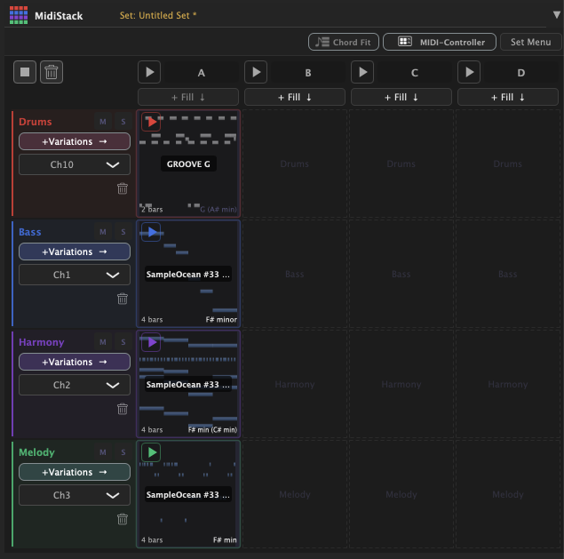Mute the Harmony track
Viewport: 564px width, 559px height.
(103, 342)
